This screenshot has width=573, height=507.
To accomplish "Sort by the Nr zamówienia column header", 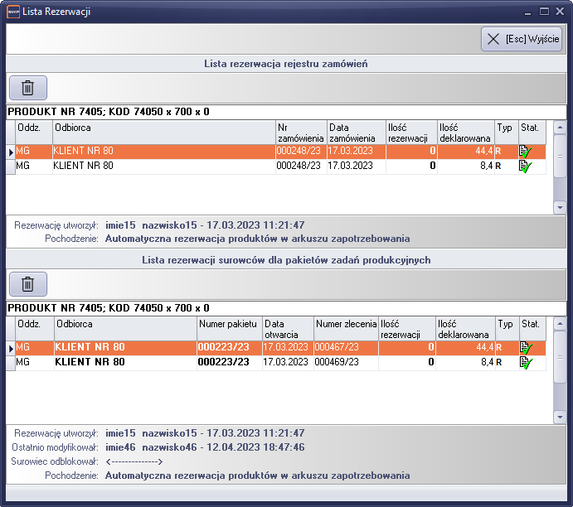I will [299, 133].
